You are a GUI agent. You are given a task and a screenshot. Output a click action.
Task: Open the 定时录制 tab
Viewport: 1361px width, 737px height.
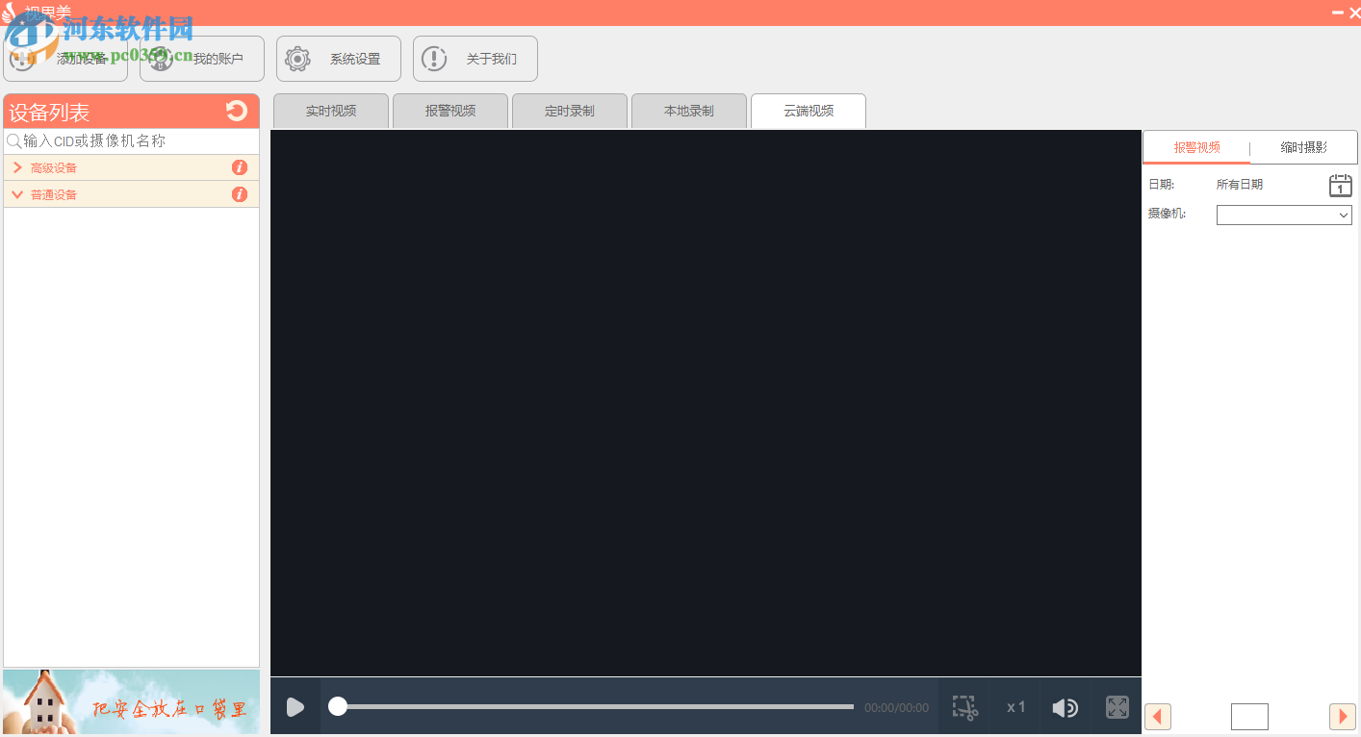click(x=570, y=111)
